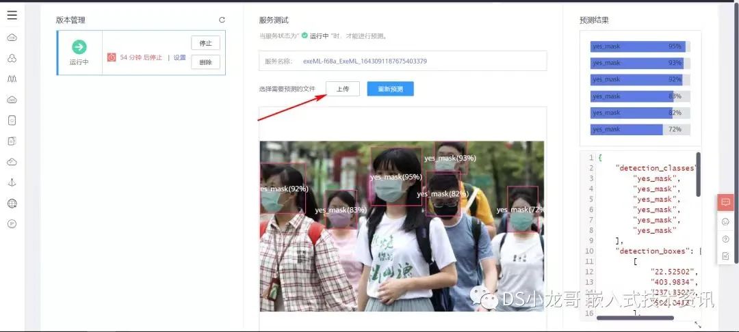
Task: Open the hamburger menu in the sidebar
Action: 12,15
